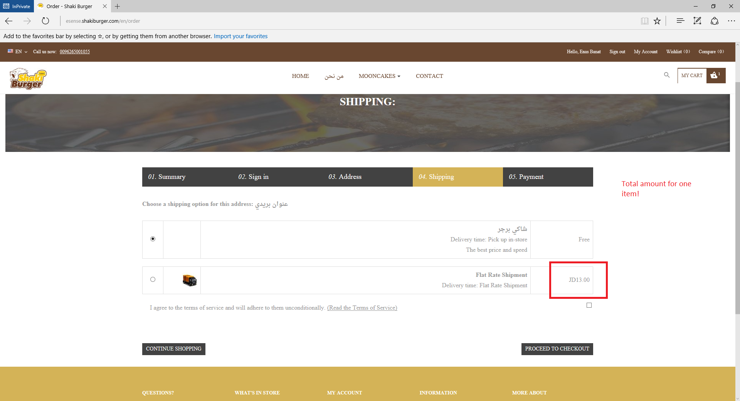This screenshot has height=401, width=740.
Task: Click the Sign out link
Action: click(x=617, y=52)
